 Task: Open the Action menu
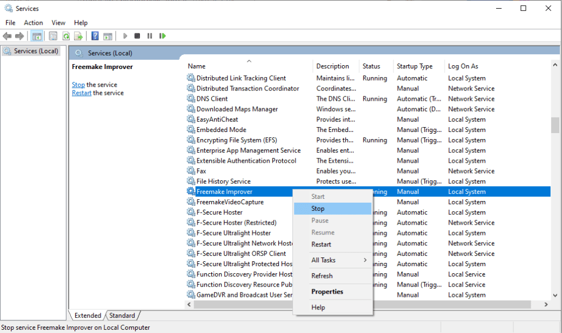click(33, 22)
